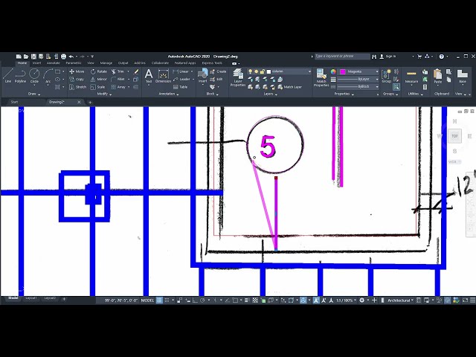Click the Undo arrow

[71, 57]
